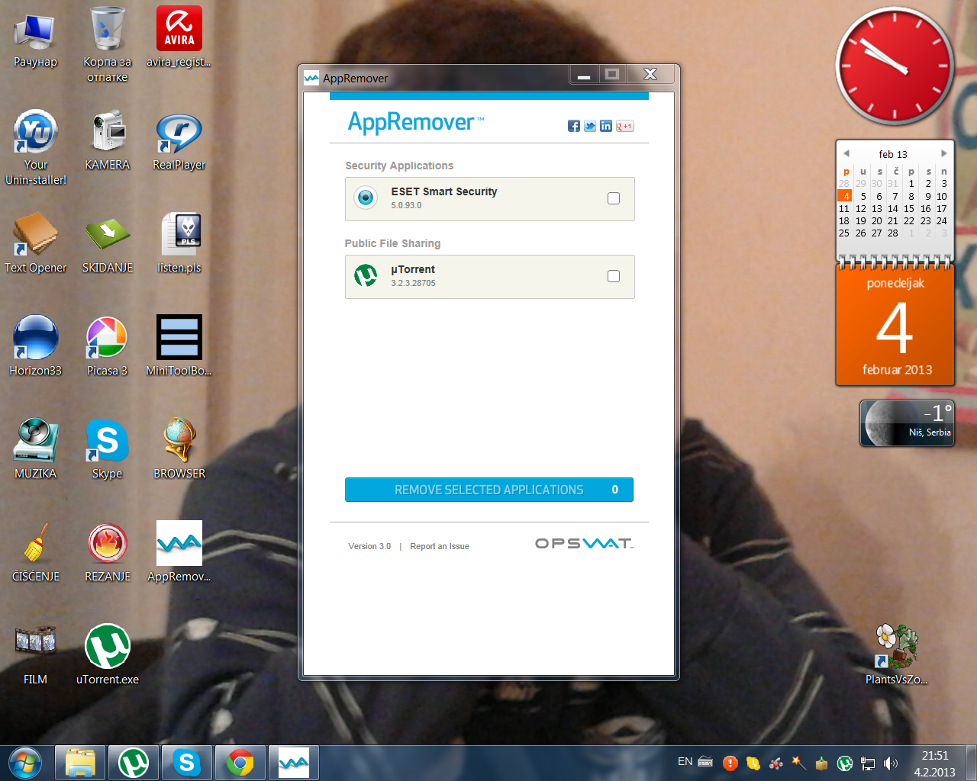The height and width of the screenshot is (781, 977).
Task: Select the FILM desktop icon
Action: [35, 655]
